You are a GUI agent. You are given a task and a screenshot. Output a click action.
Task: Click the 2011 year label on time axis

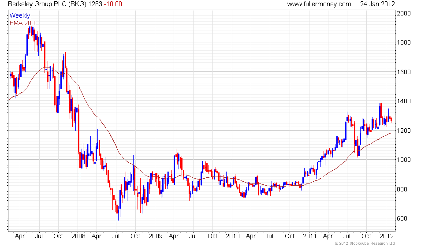pyautogui.click(x=309, y=236)
